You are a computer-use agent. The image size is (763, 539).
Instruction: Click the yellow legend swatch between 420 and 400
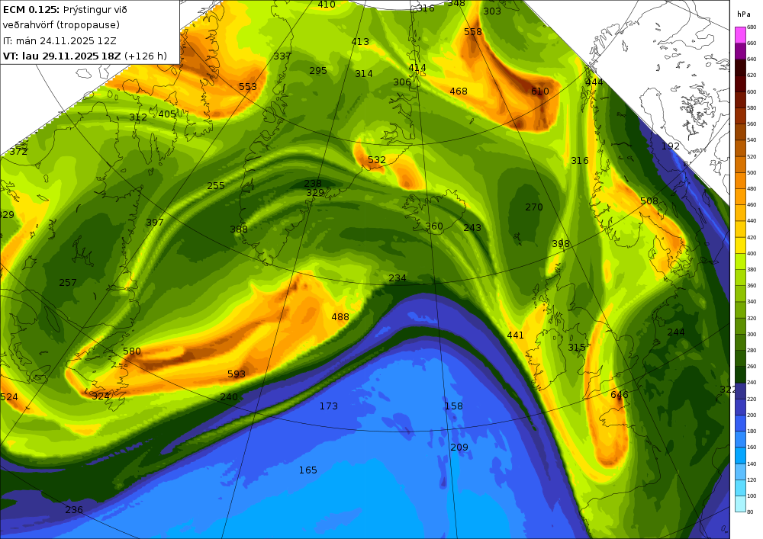tap(740, 245)
